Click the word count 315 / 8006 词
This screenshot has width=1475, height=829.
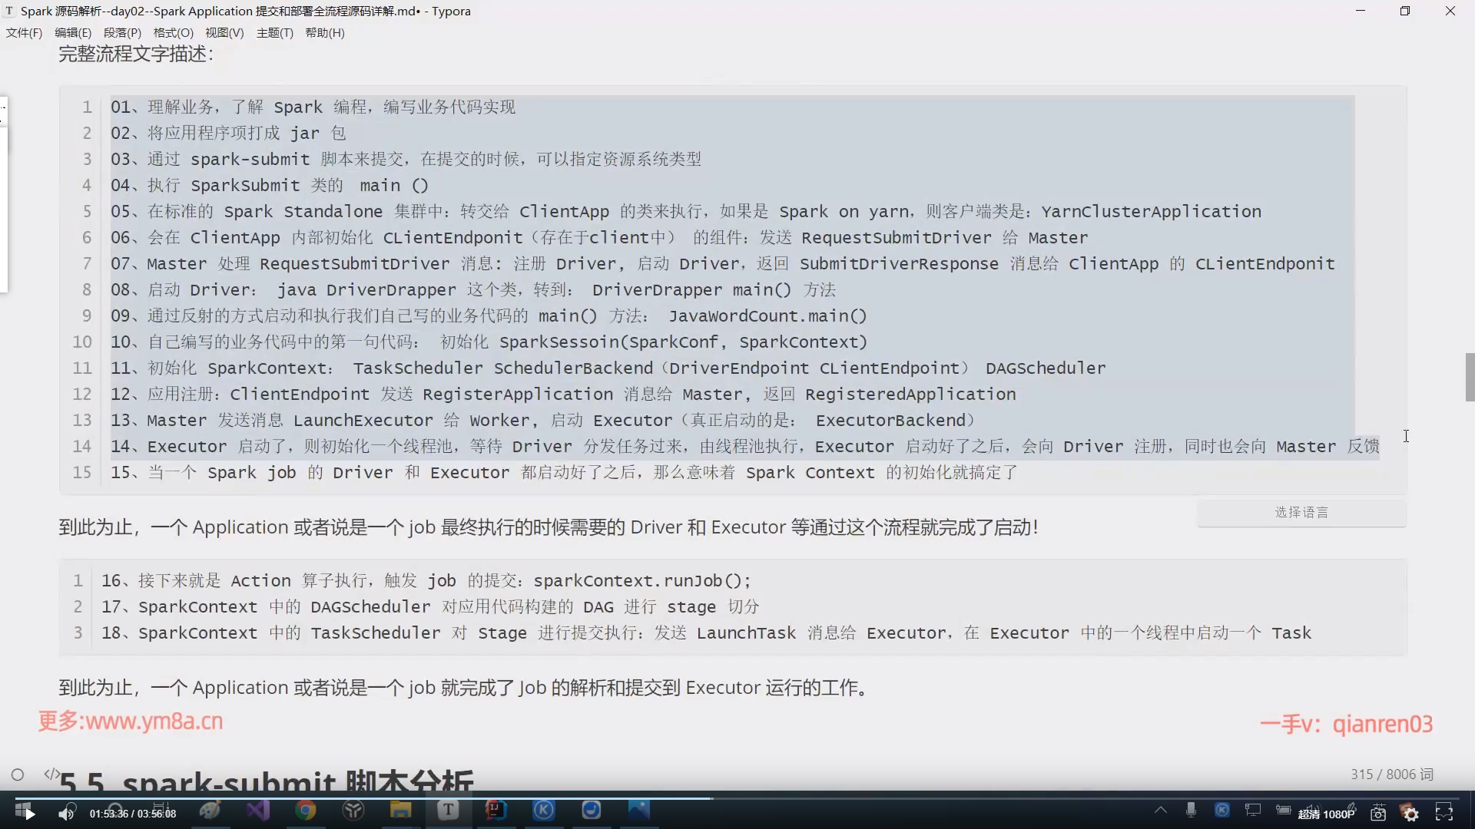coord(1391,775)
